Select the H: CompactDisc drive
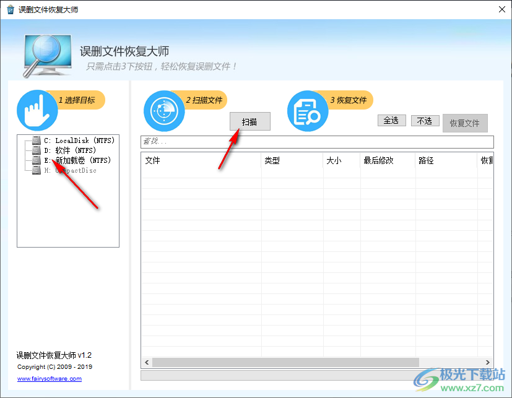 [70, 170]
